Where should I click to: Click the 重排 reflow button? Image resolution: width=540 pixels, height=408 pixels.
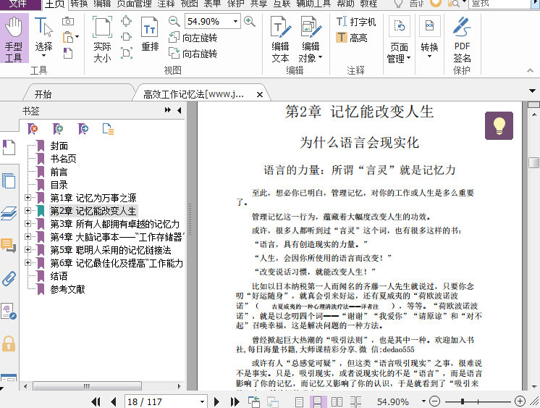click(x=150, y=35)
